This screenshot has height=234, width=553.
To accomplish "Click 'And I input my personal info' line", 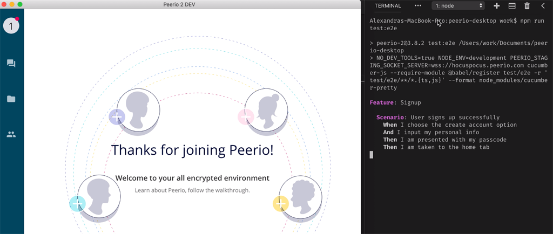I will tap(431, 132).
